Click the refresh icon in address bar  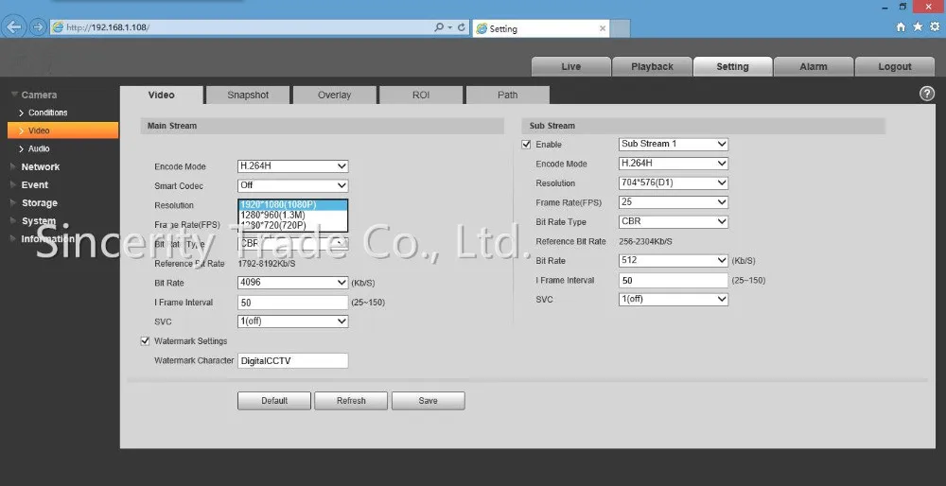[461, 27]
